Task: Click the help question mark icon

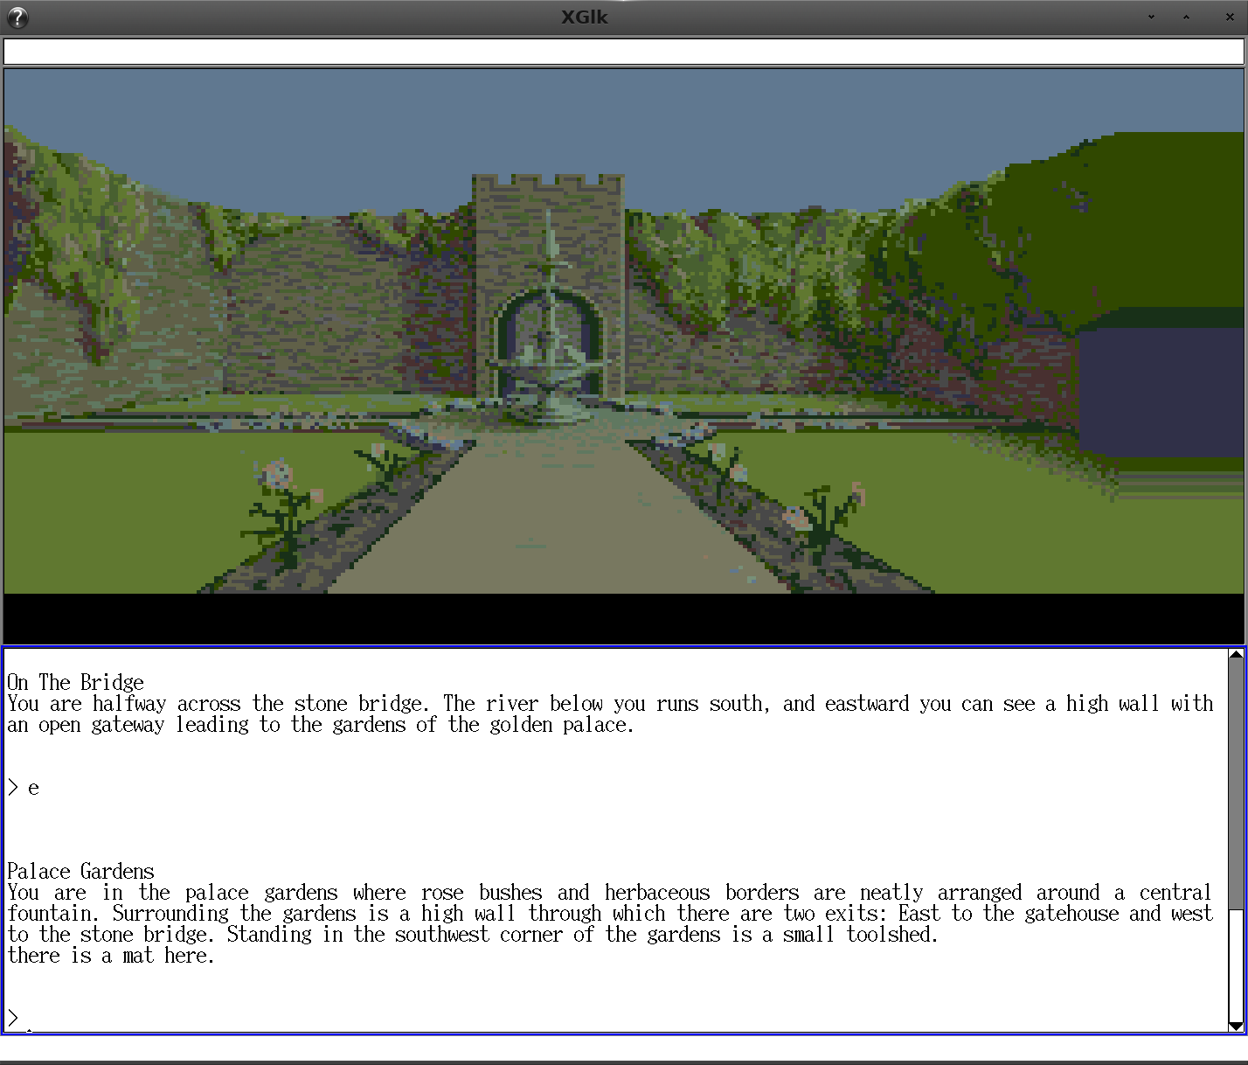Action: 17,17
